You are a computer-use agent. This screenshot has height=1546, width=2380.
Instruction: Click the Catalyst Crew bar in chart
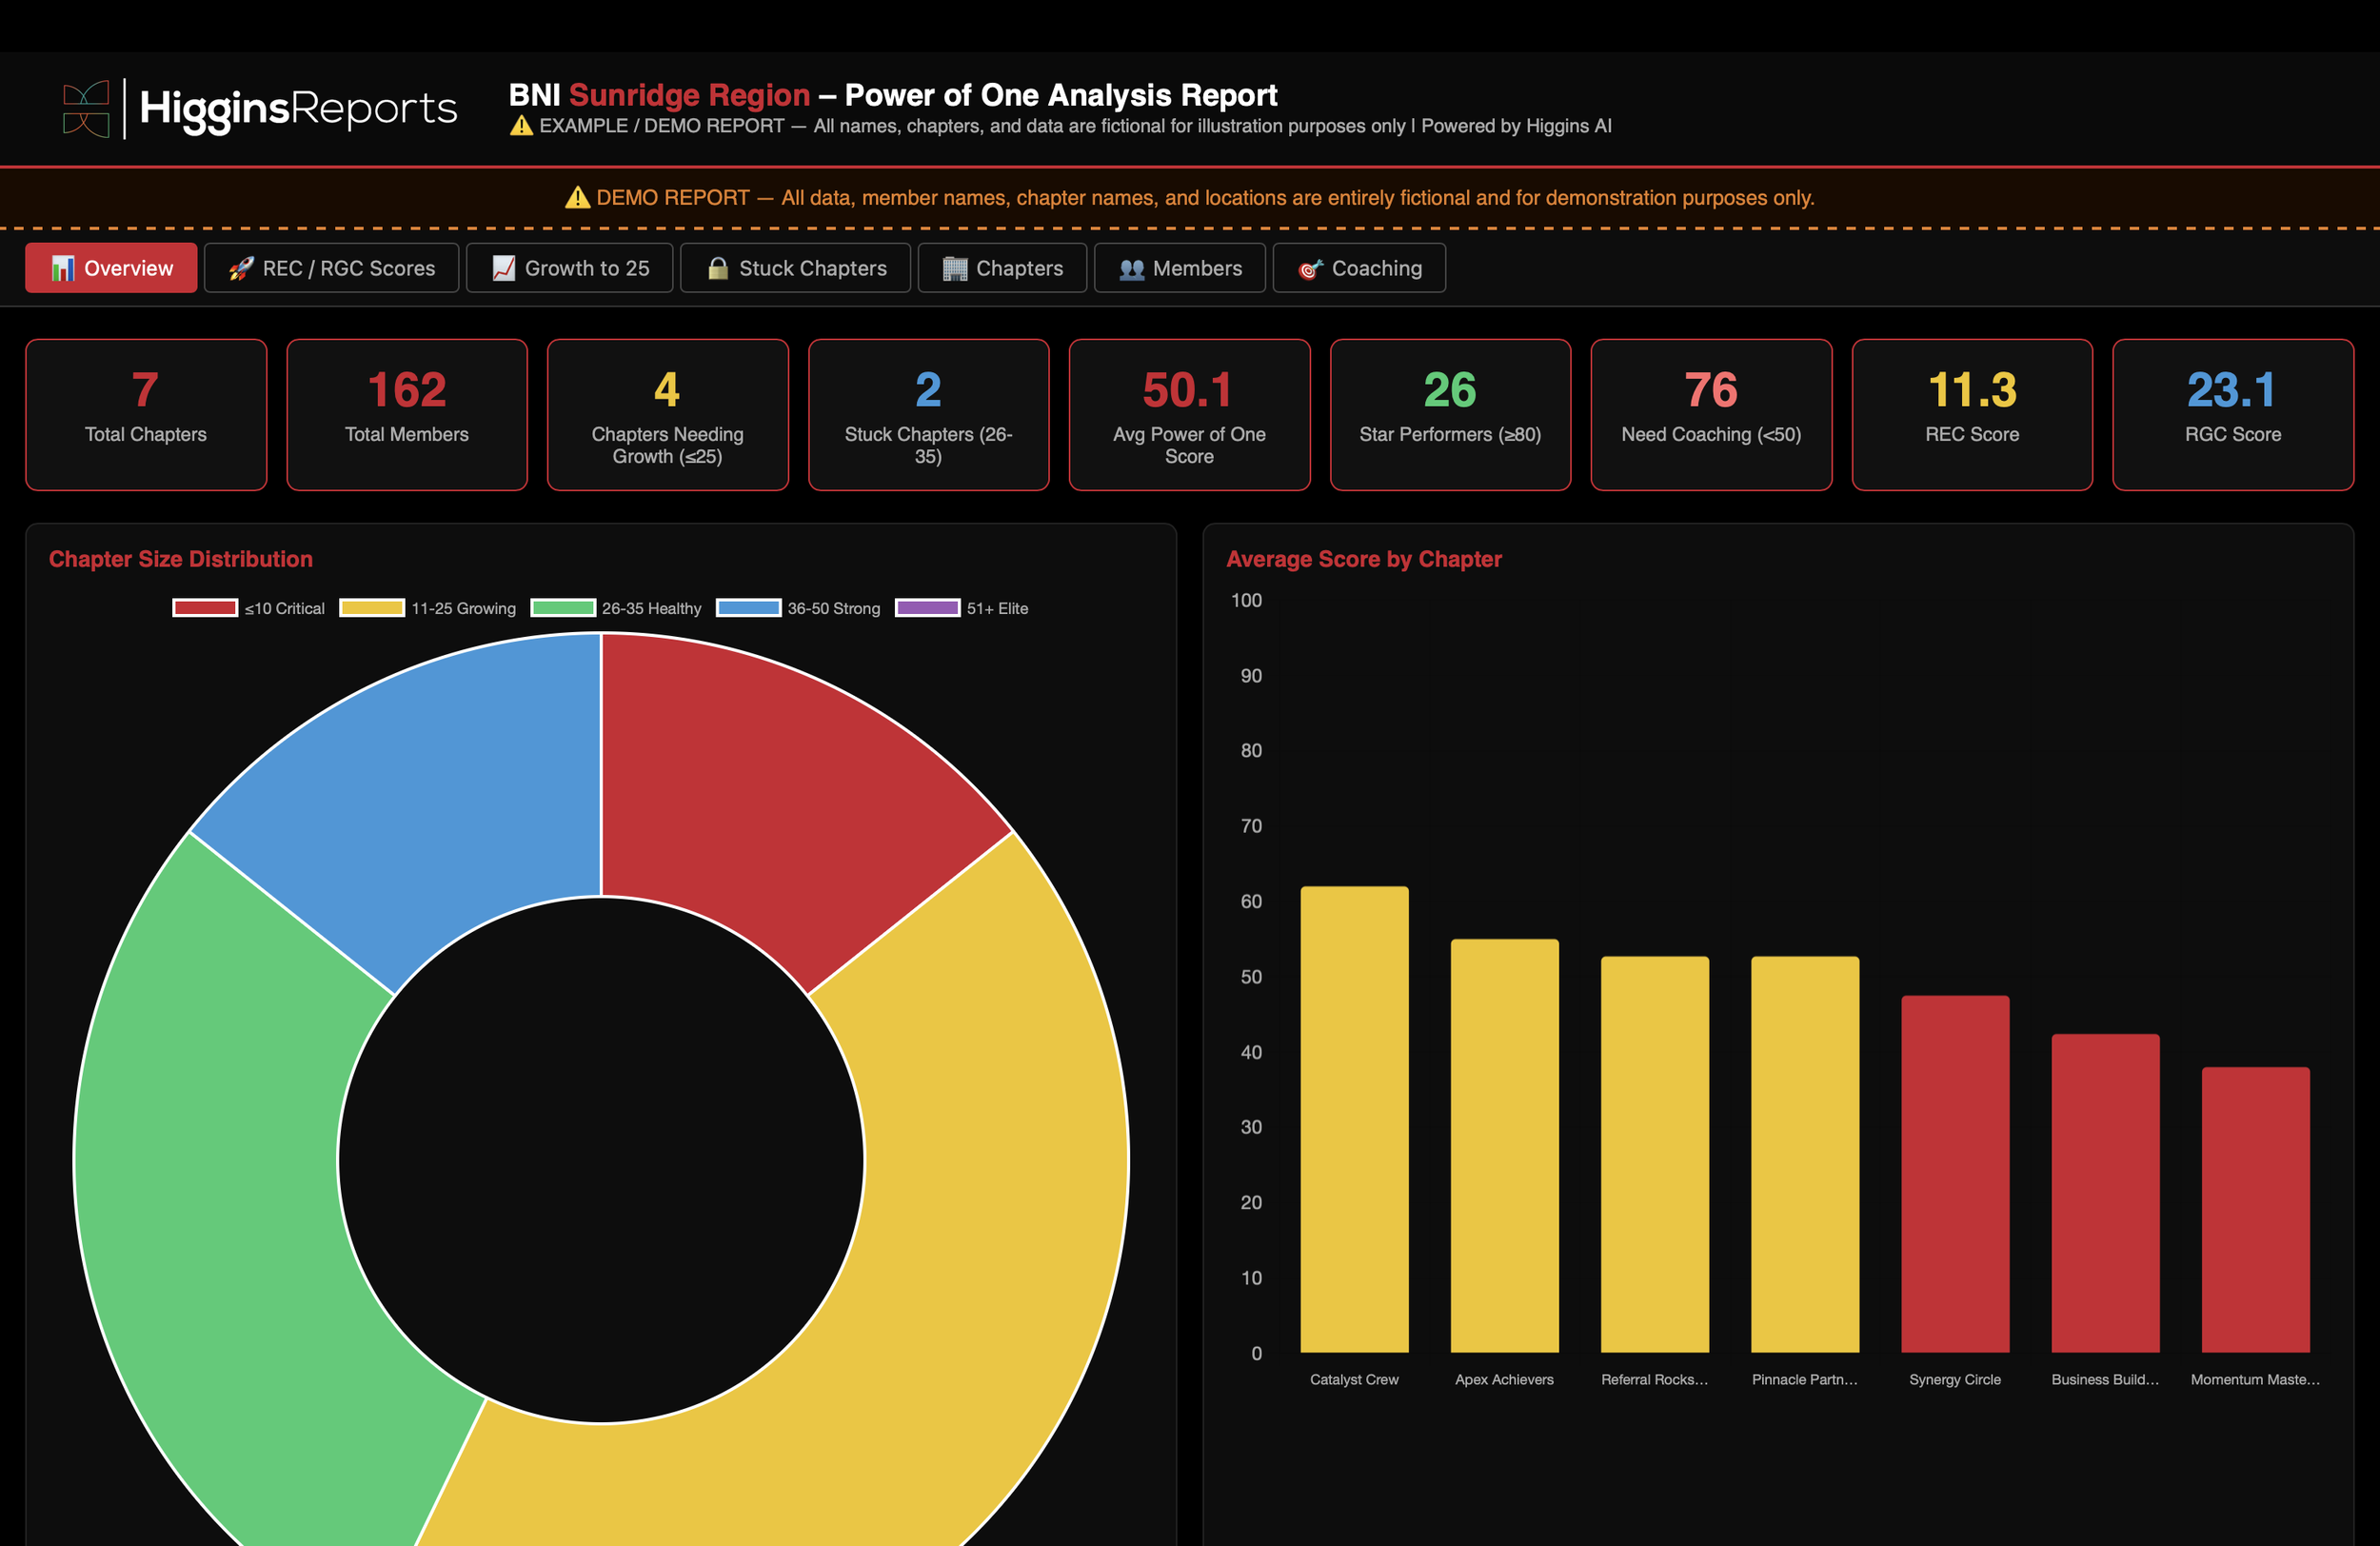click(x=1354, y=1120)
